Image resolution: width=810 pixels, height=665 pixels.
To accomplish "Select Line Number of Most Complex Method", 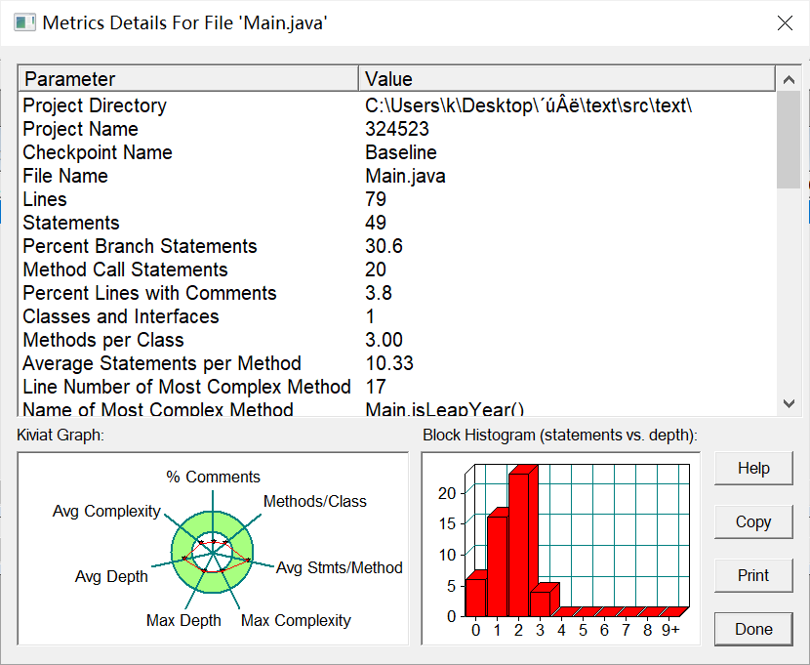I will pos(187,387).
